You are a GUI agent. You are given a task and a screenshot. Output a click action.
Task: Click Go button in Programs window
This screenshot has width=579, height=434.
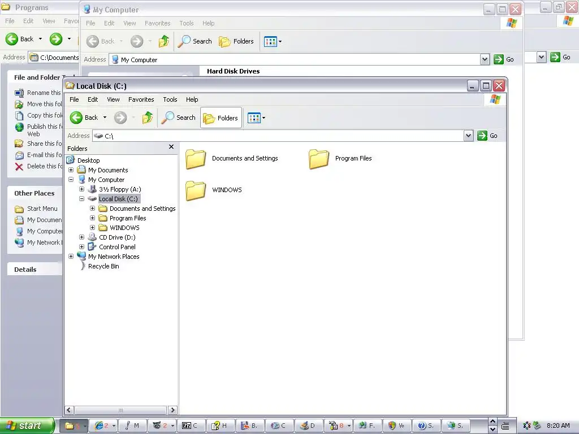point(560,57)
